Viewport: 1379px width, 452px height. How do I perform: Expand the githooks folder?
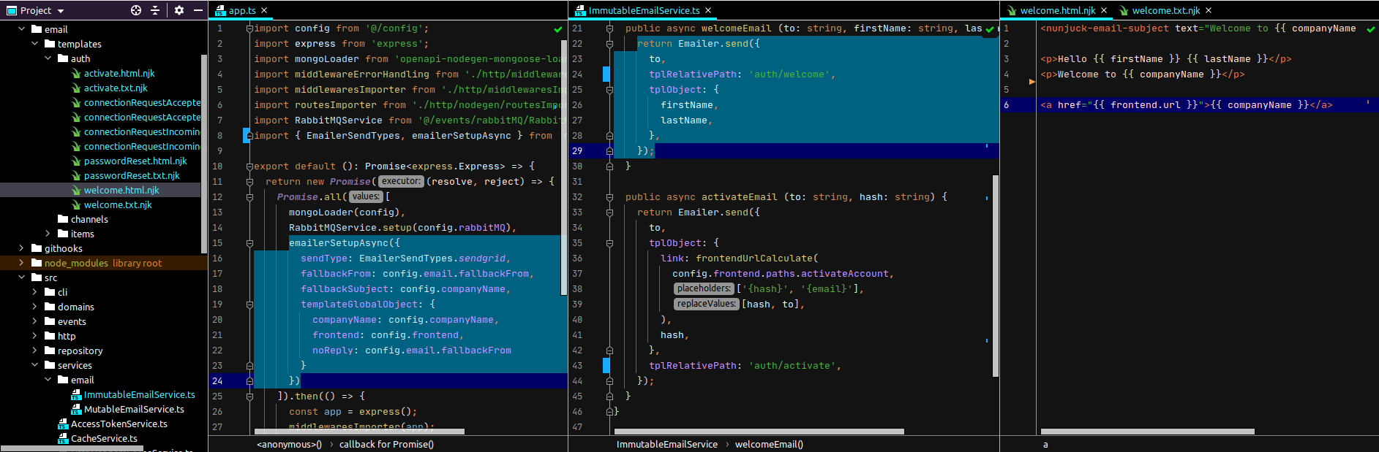tap(21, 248)
